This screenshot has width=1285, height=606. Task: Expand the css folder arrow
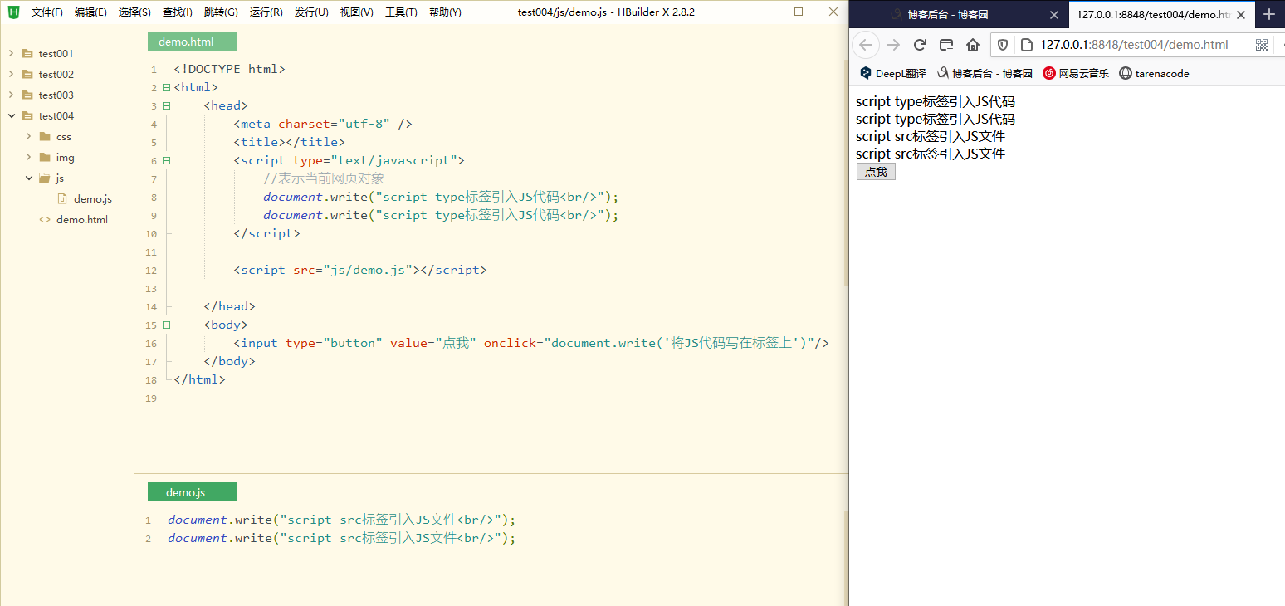pyautogui.click(x=28, y=136)
